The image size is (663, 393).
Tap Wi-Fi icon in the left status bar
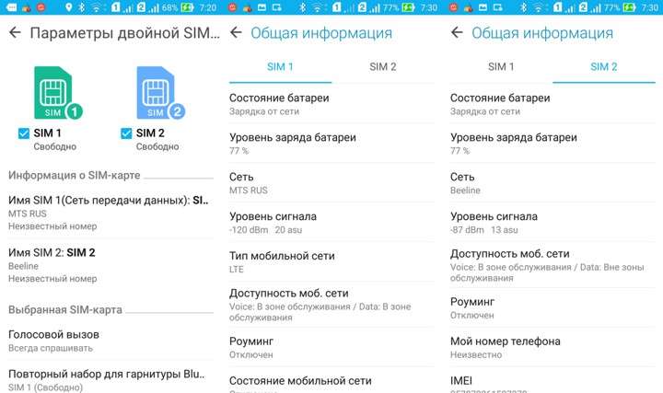pyautogui.click(x=97, y=7)
